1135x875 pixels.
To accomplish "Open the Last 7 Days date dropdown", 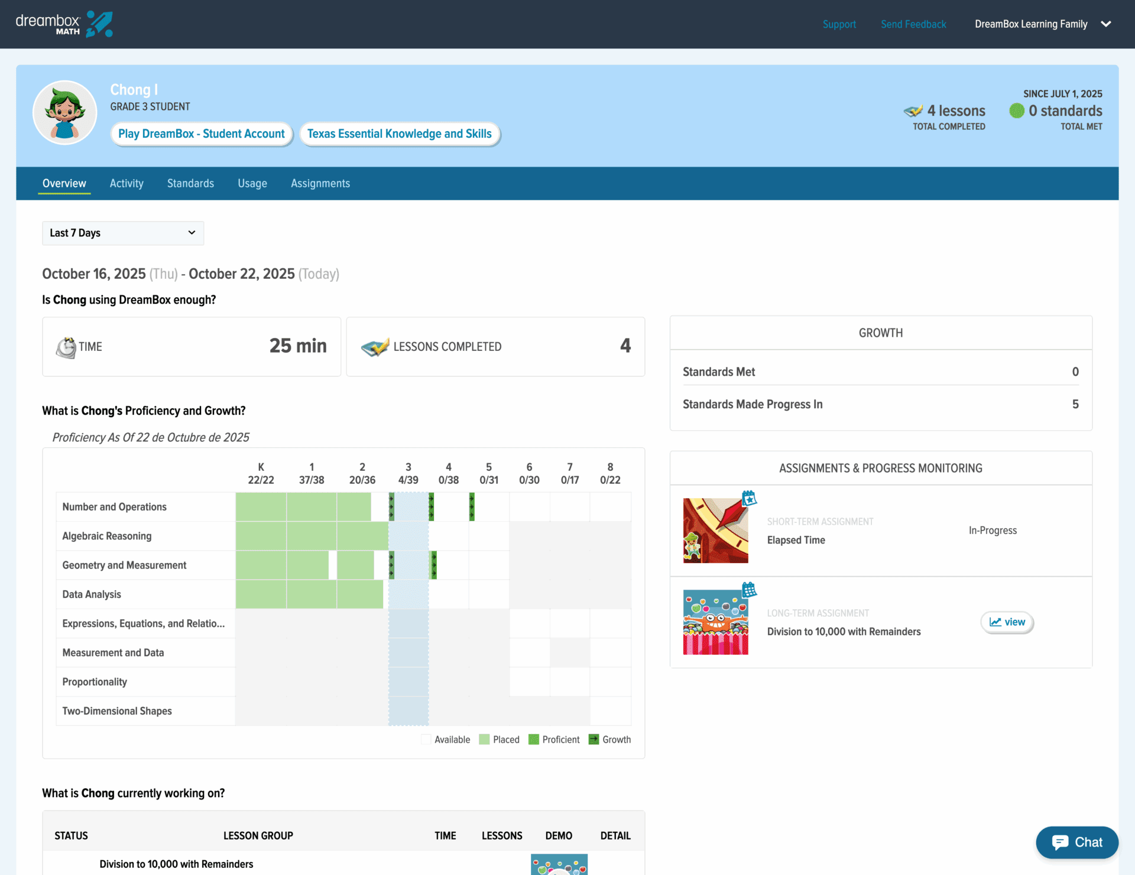I will pyautogui.click(x=123, y=233).
